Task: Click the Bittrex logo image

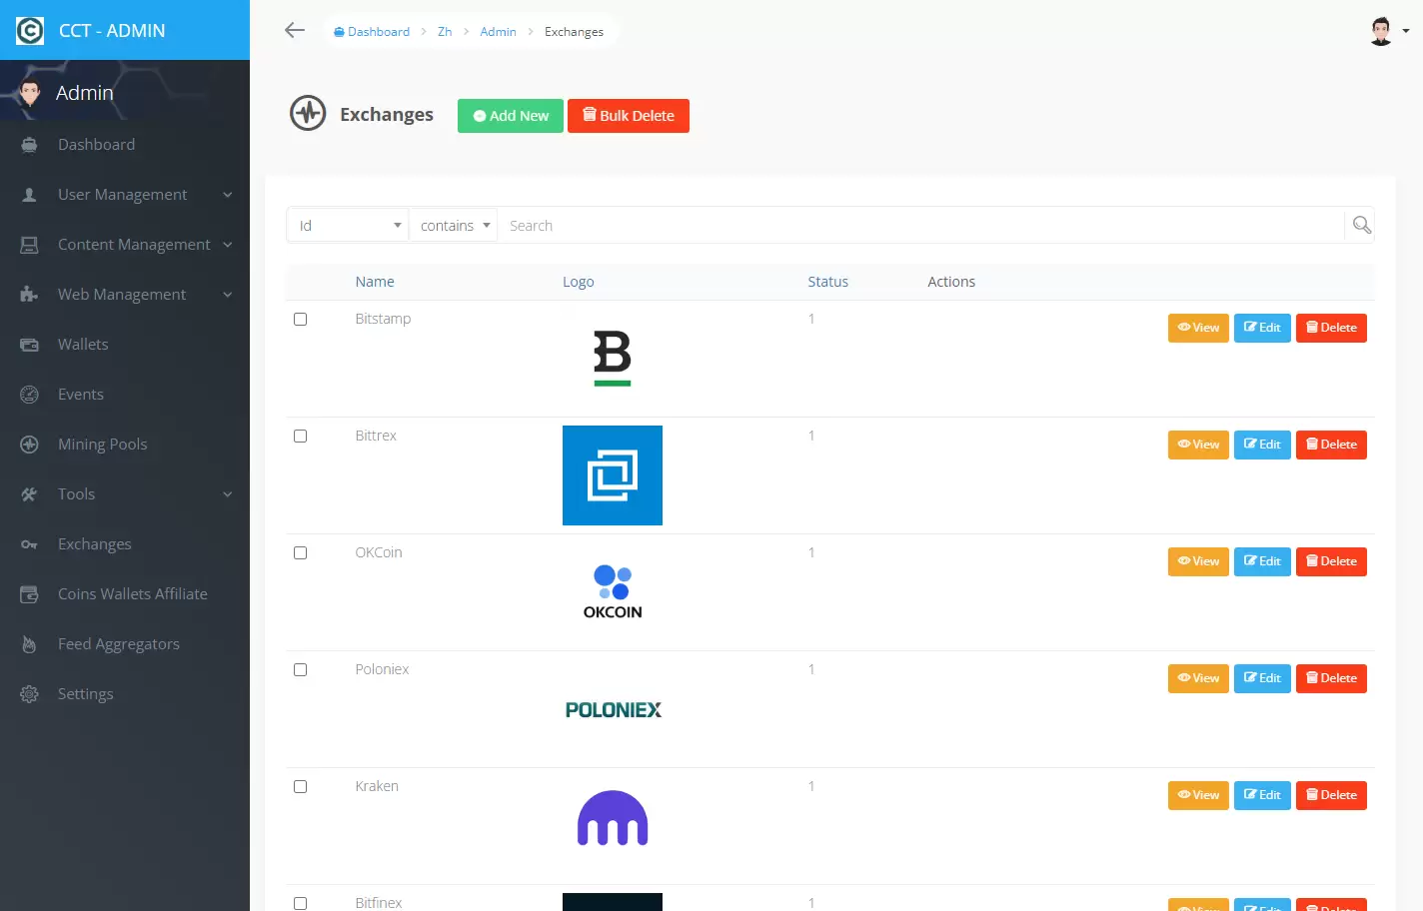Action: pyautogui.click(x=613, y=475)
